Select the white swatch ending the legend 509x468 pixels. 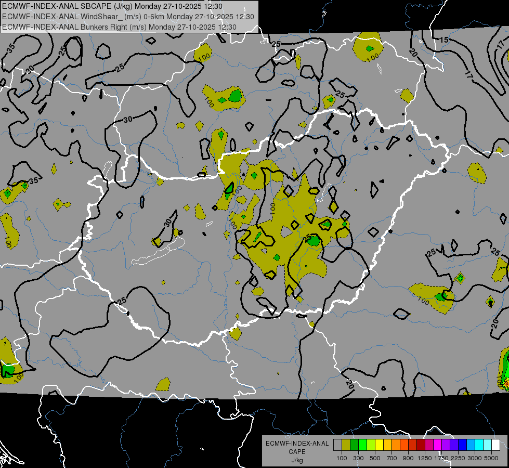pyautogui.click(x=496, y=445)
